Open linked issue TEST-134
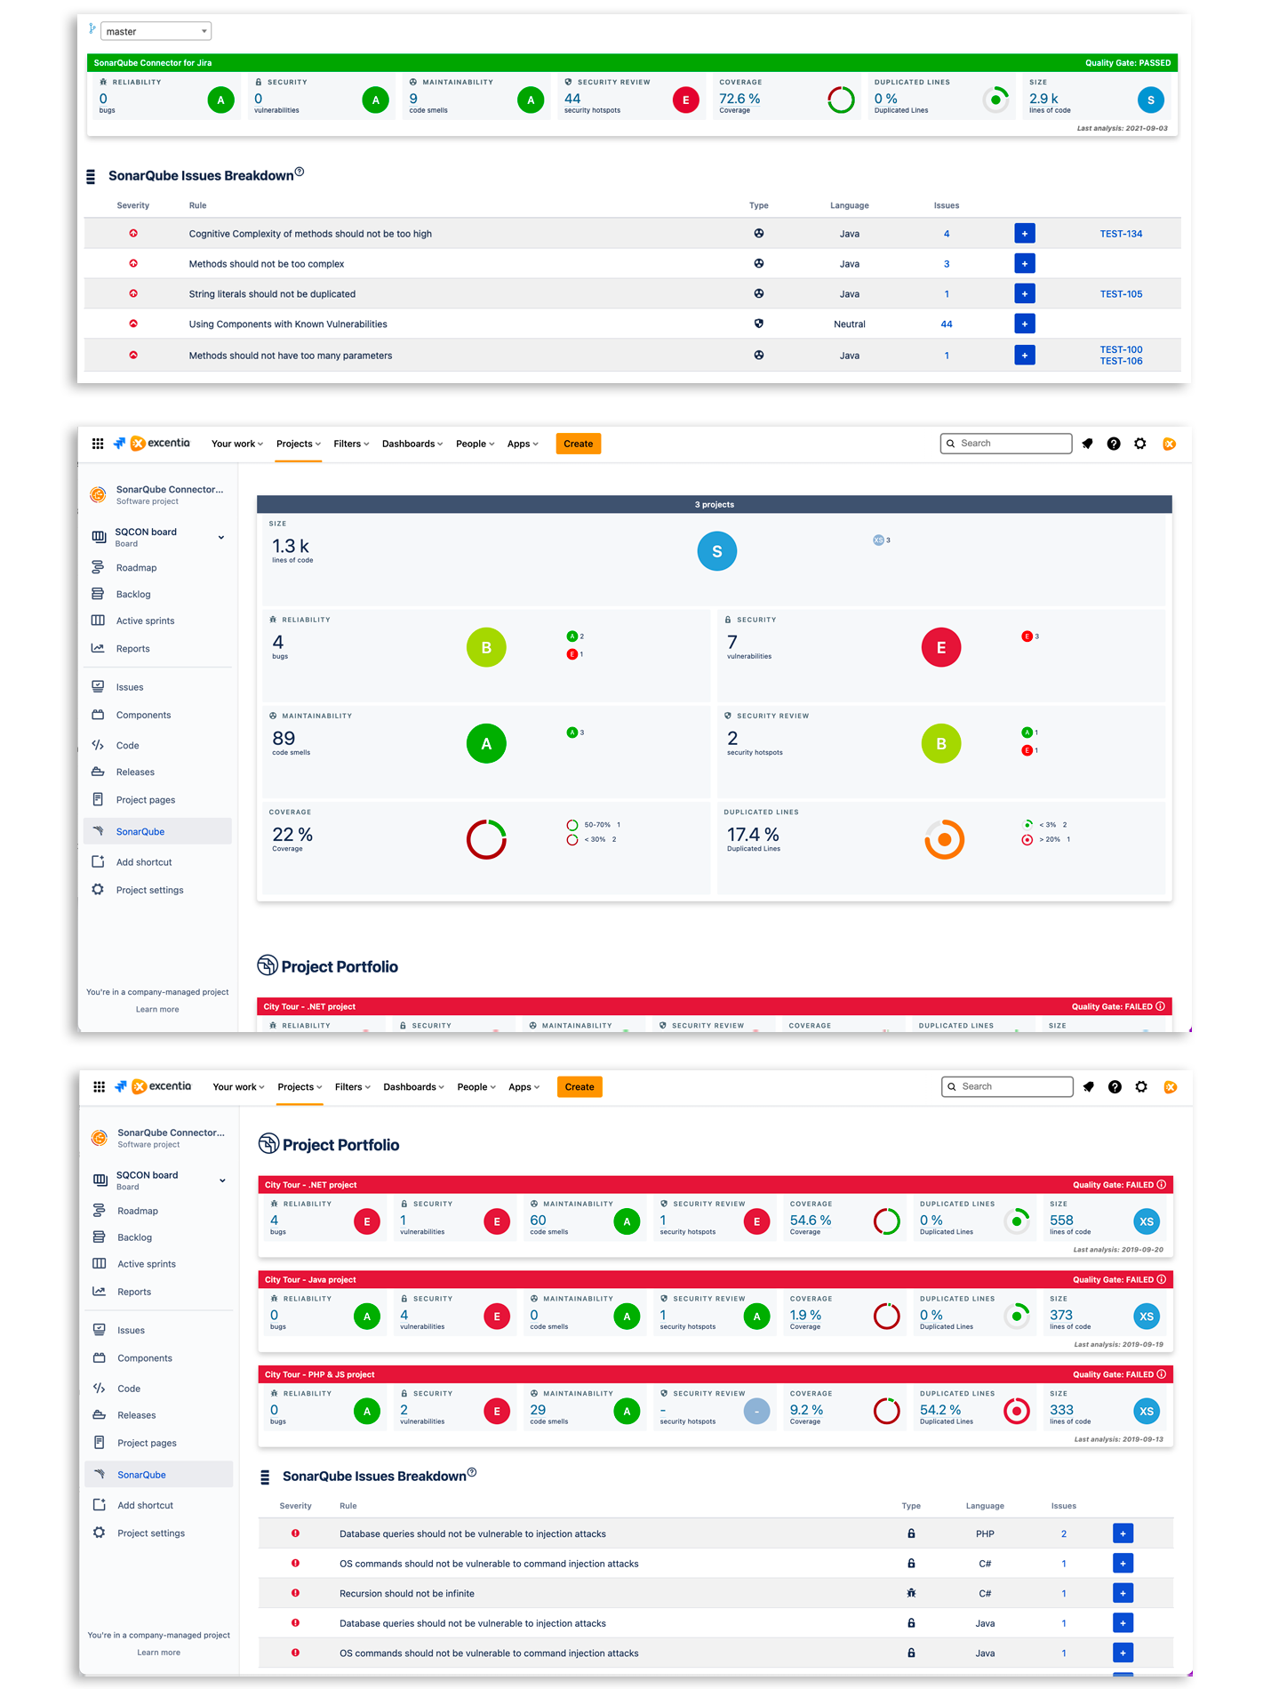This screenshot has width=1263, height=1689. click(x=1121, y=234)
